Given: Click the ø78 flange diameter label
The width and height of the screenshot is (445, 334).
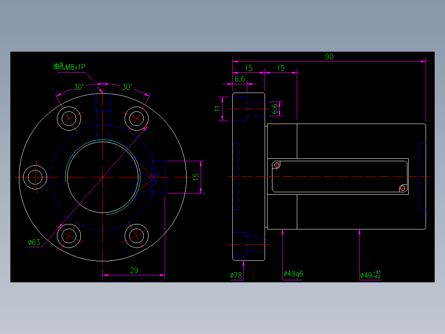Looking at the screenshot, I should pyautogui.click(x=236, y=275).
